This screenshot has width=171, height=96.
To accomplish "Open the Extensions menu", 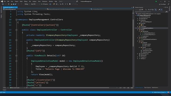I will click(45, 1).
